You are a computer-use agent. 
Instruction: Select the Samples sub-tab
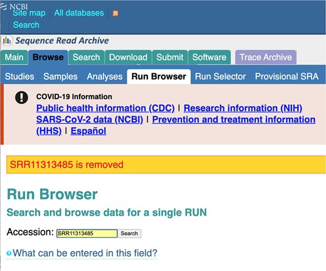(60, 77)
